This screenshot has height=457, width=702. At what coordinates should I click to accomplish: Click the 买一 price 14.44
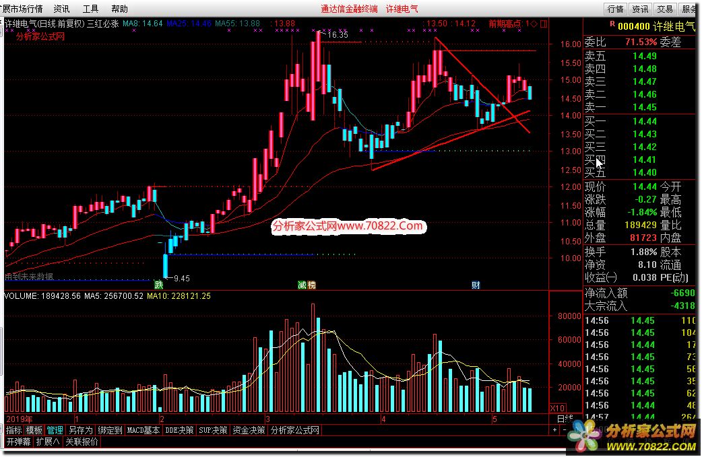pyautogui.click(x=645, y=121)
